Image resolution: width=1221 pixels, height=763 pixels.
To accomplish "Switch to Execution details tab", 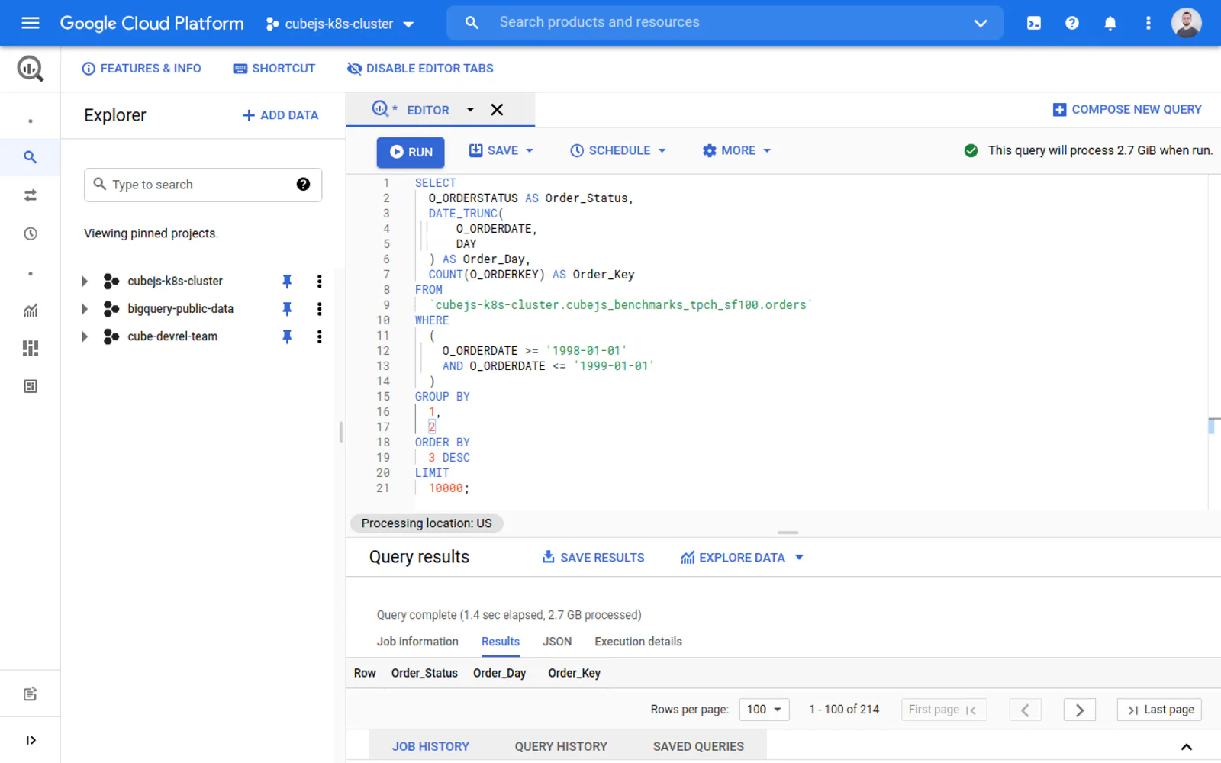I will (639, 642).
